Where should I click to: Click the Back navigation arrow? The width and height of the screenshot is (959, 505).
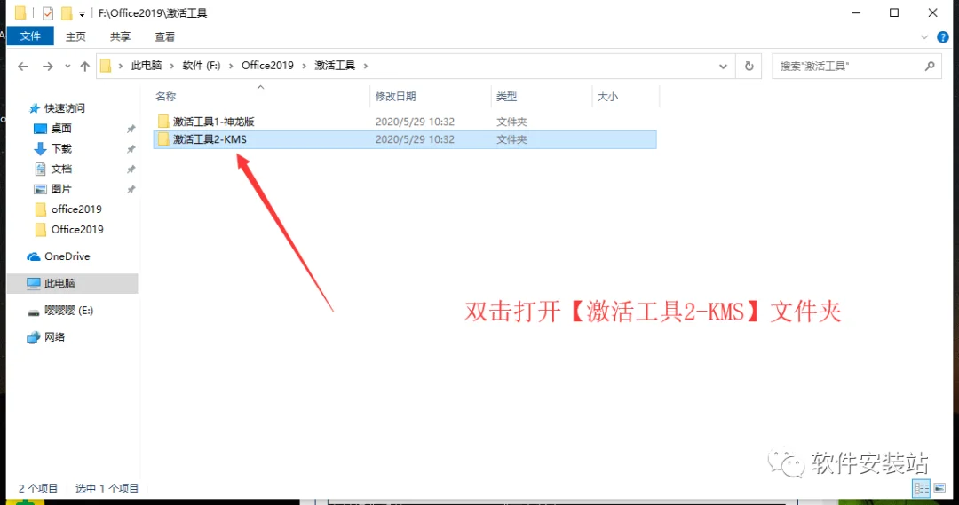point(22,66)
